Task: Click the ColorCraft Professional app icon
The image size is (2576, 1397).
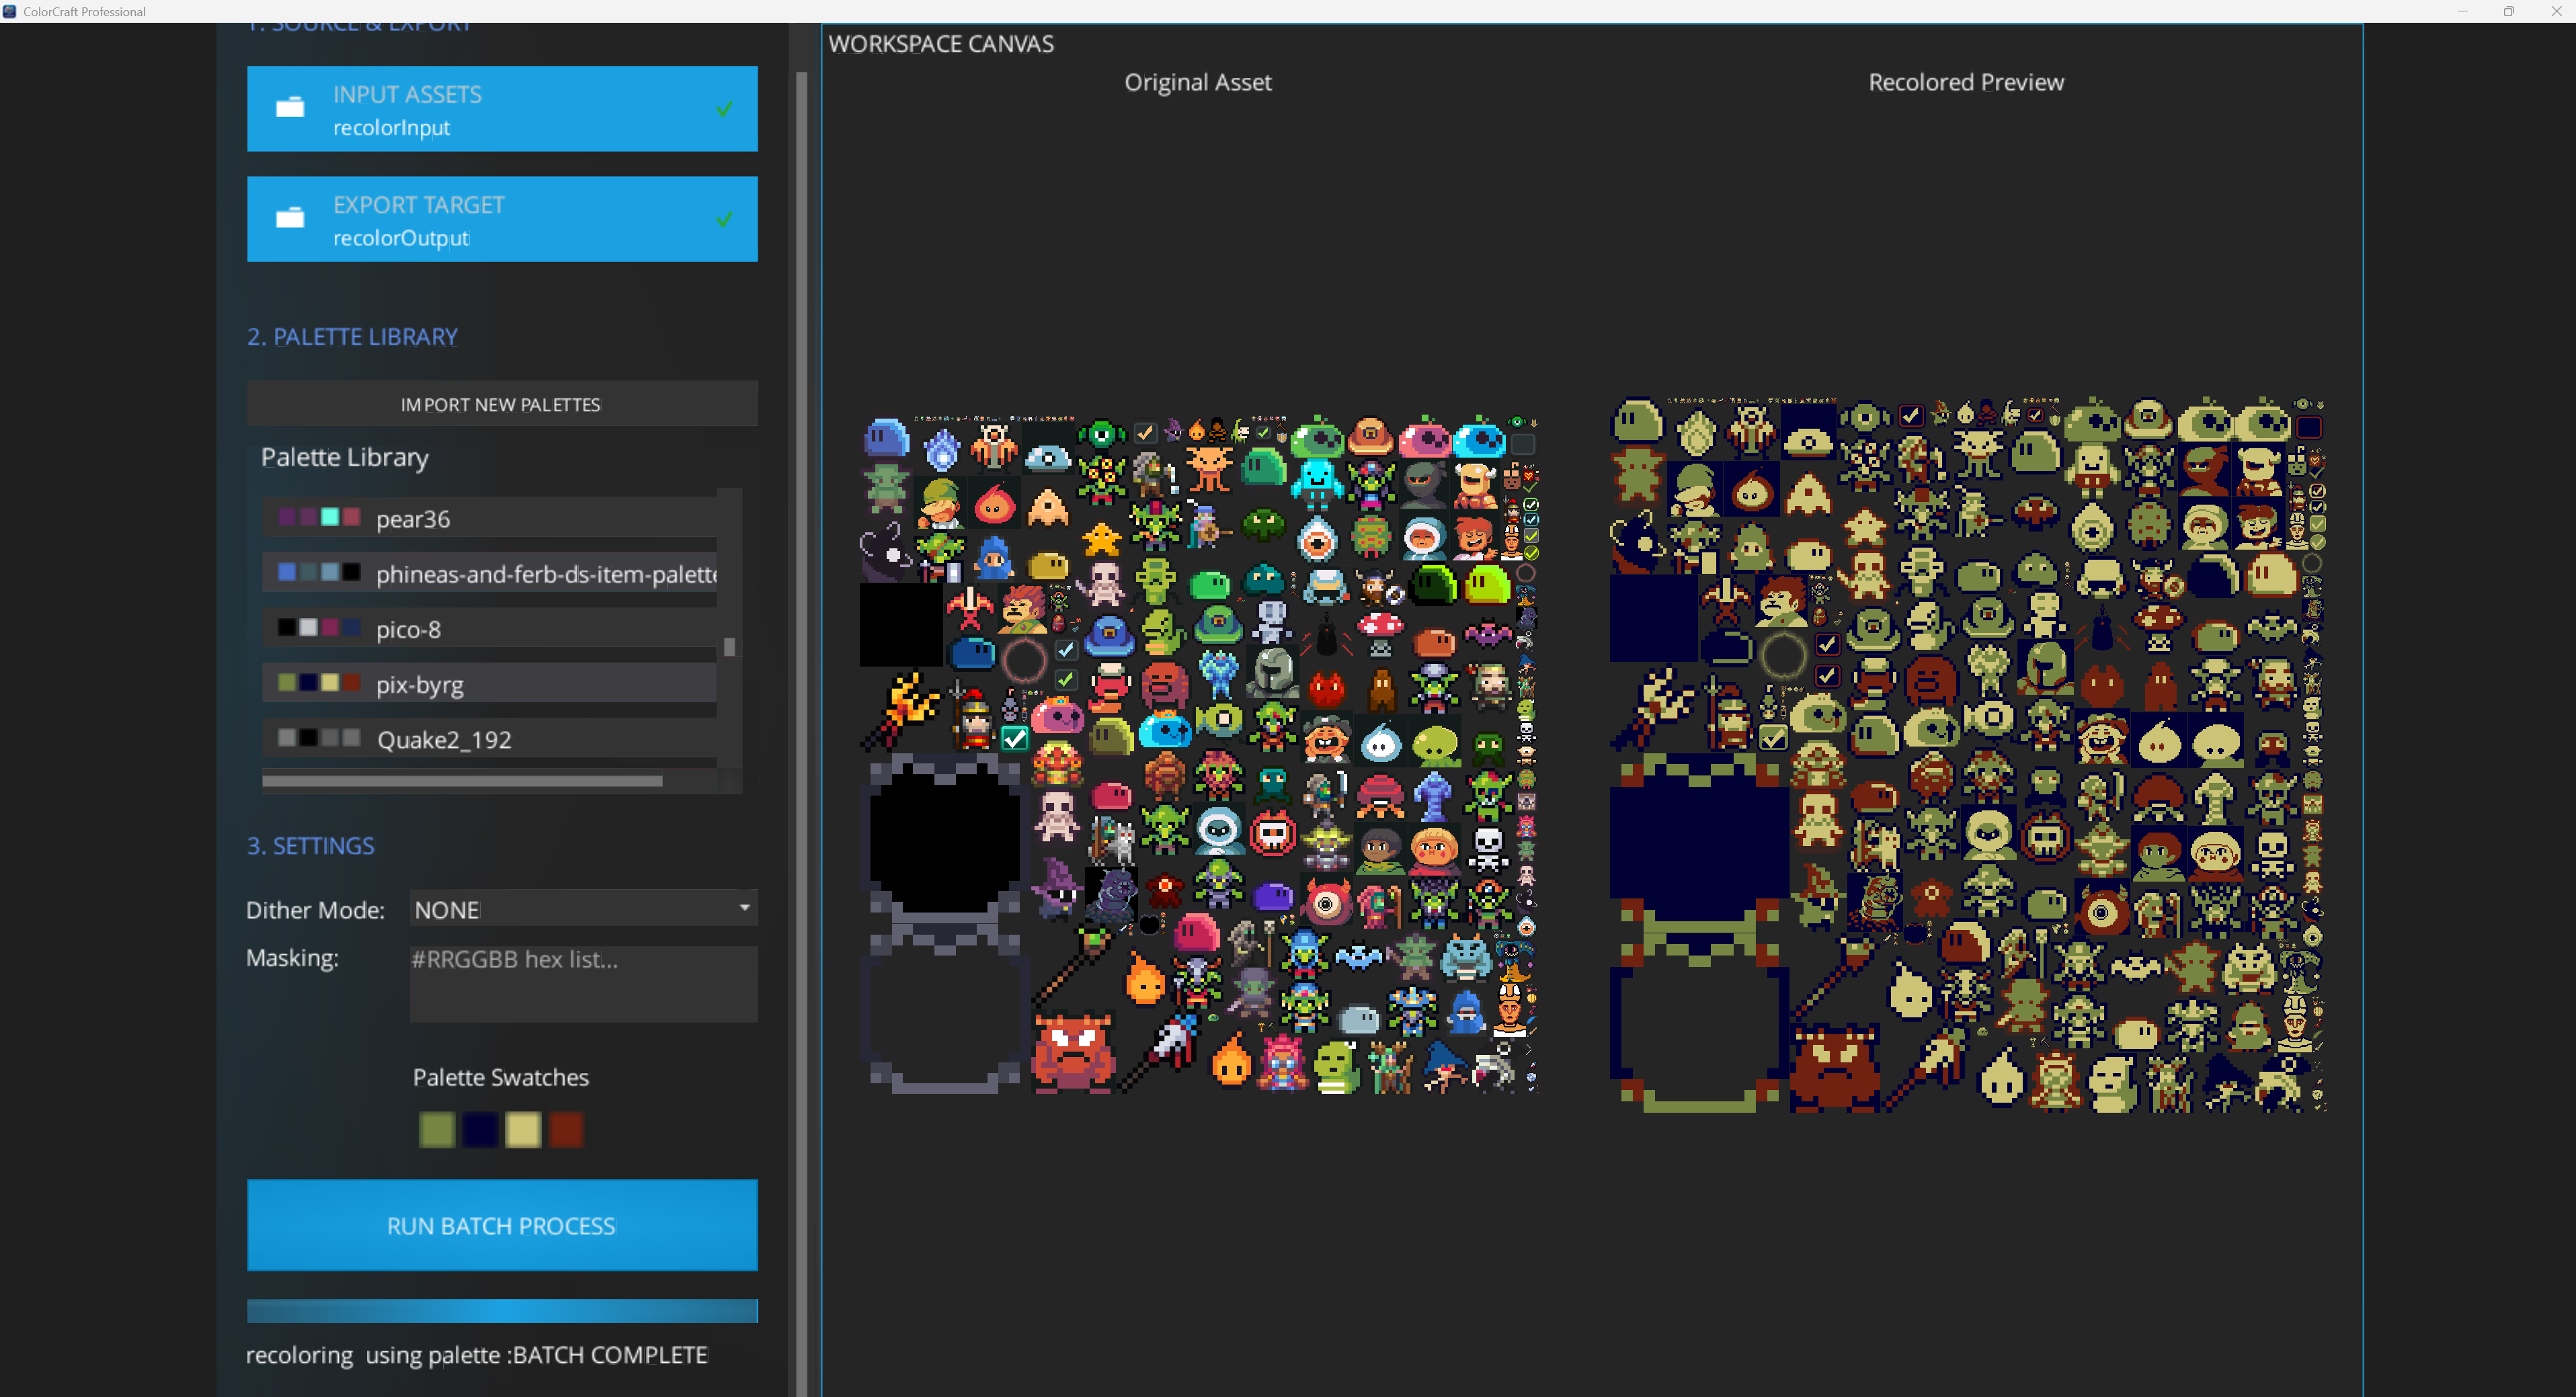Action: [x=10, y=11]
